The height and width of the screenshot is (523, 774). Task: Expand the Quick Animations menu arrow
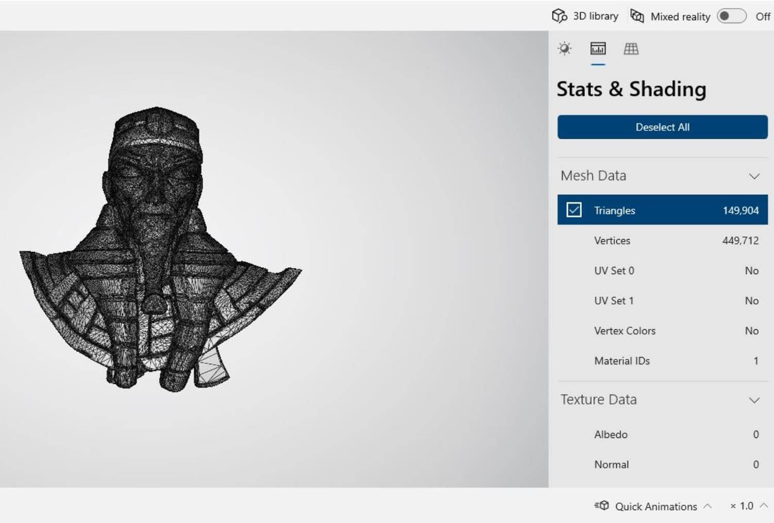[x=708, y=506]
